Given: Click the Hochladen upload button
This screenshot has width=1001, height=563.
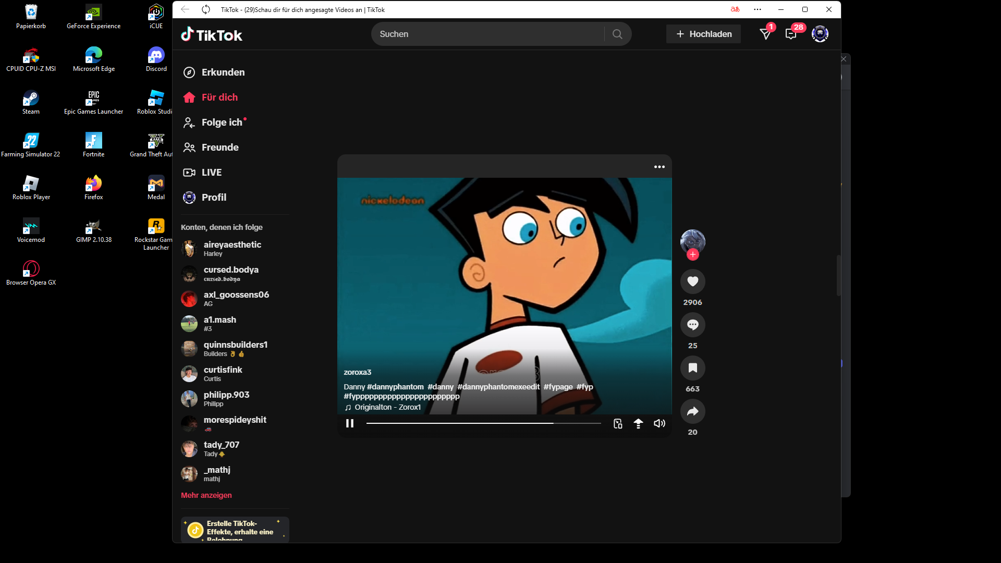Looking at the screenshot, I should pyautogui.click(x=703, y=34).
